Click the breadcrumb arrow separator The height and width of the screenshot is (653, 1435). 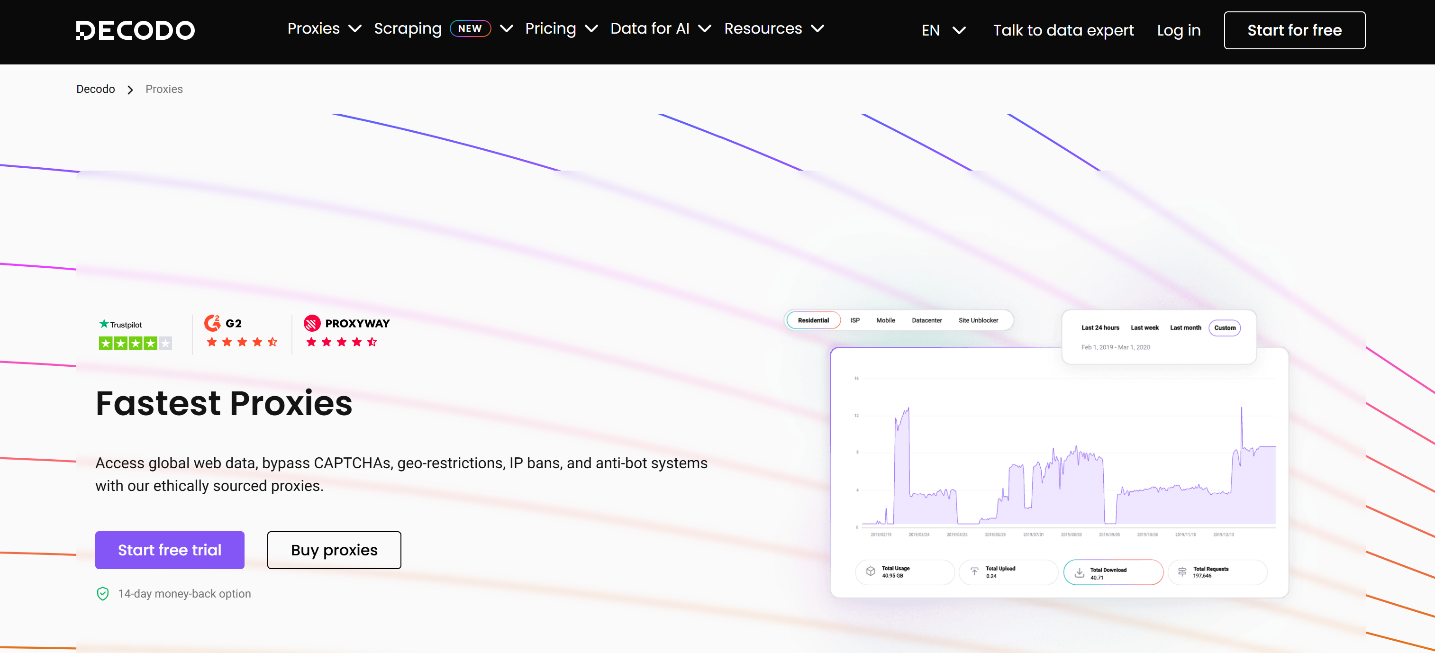coord(130,90)
